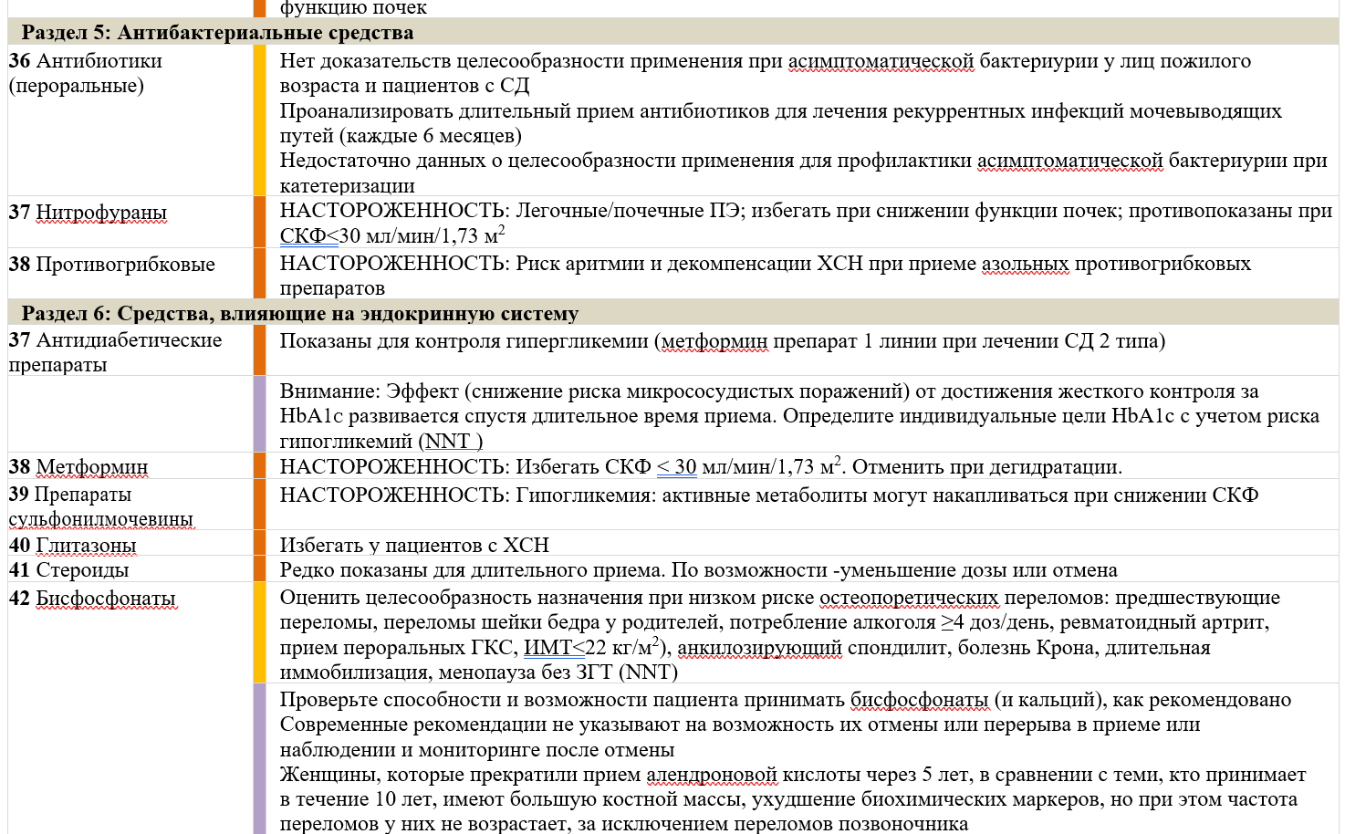Select the "40 Глитазоны" row label
Screen dimensions: 1345x834
click(x=72, y=546)
